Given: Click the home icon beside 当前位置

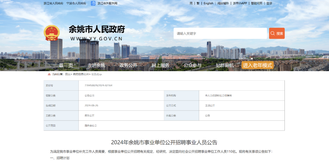Looking at the screenshot, I should 49,74.
